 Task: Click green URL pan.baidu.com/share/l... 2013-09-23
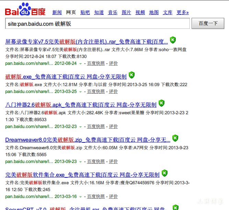point(41,162)
